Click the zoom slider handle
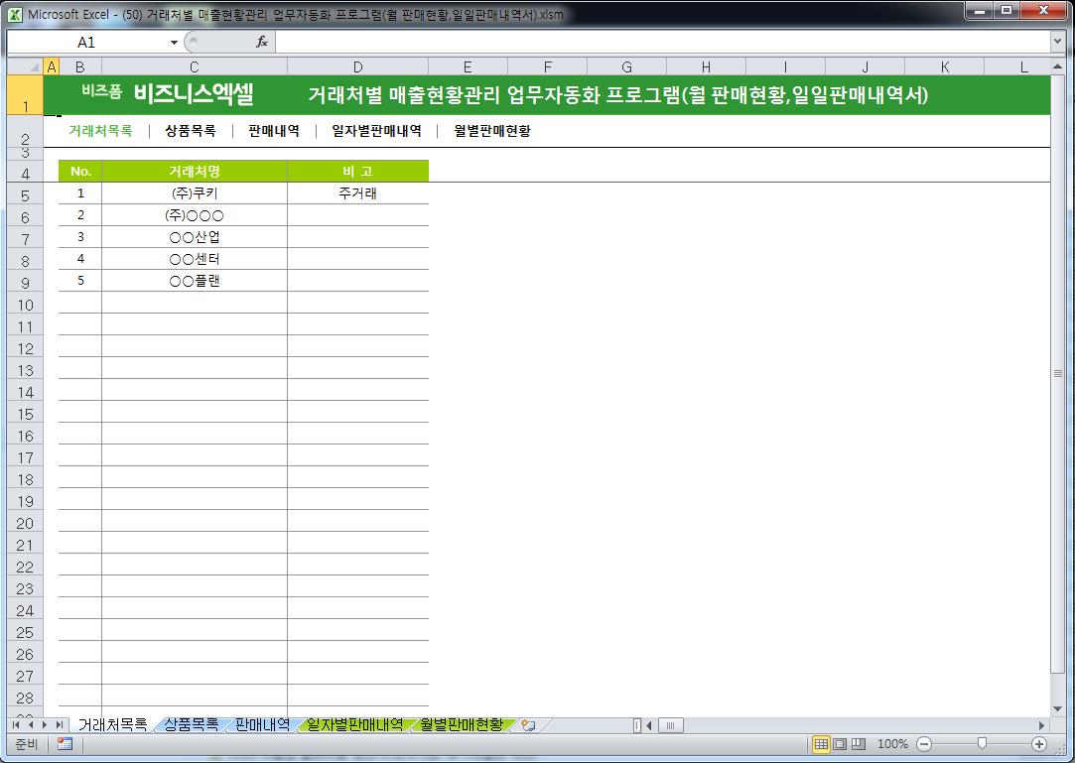This screenshot has height=763, width=1075. [982, 744]
